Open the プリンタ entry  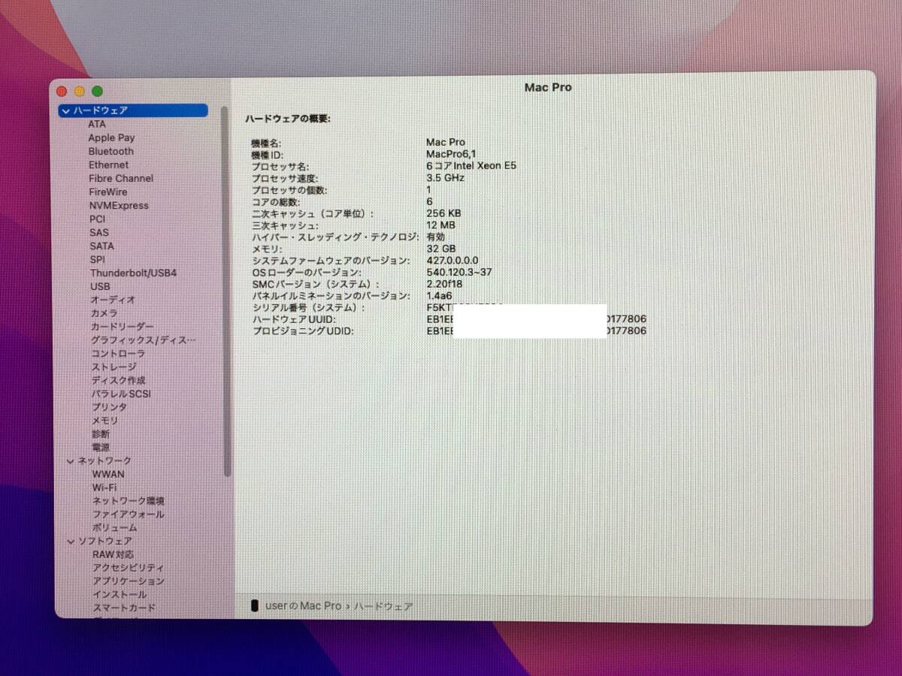click(x=109, y=407)
